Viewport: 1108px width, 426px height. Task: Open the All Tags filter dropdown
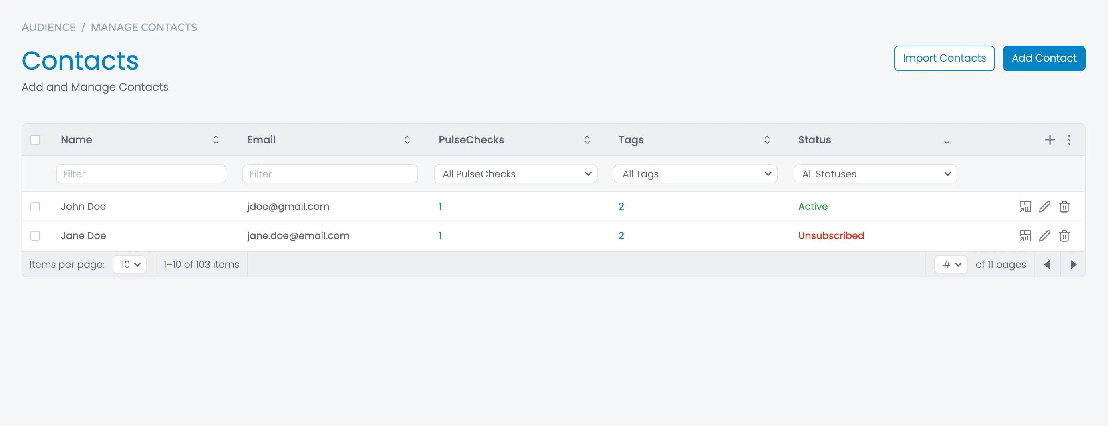tap(695, 174)
